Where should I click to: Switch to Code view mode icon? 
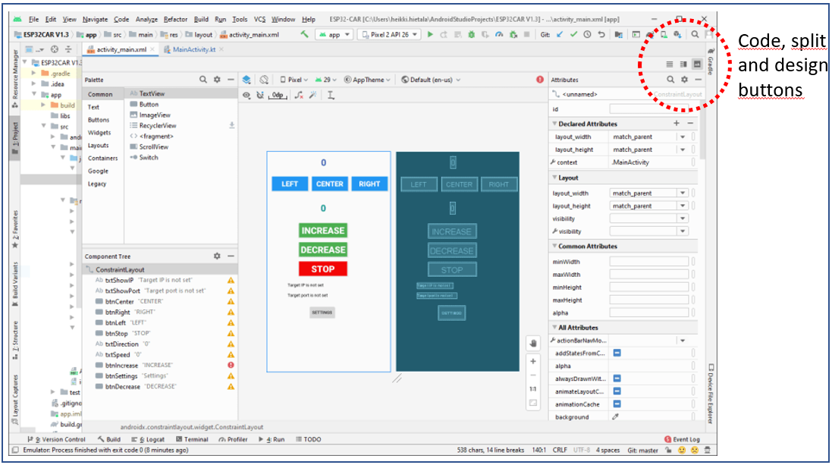click(x=670, y=64)
